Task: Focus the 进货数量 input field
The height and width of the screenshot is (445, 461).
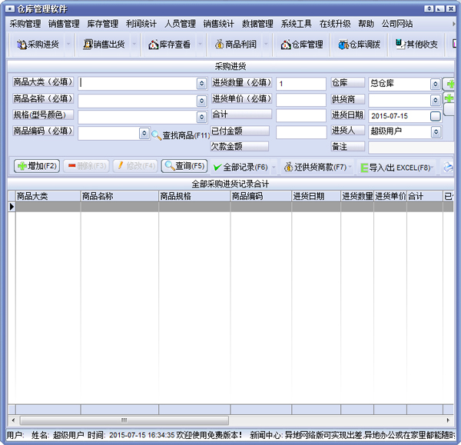Action: pyautogui.click(x=301, y=84)
